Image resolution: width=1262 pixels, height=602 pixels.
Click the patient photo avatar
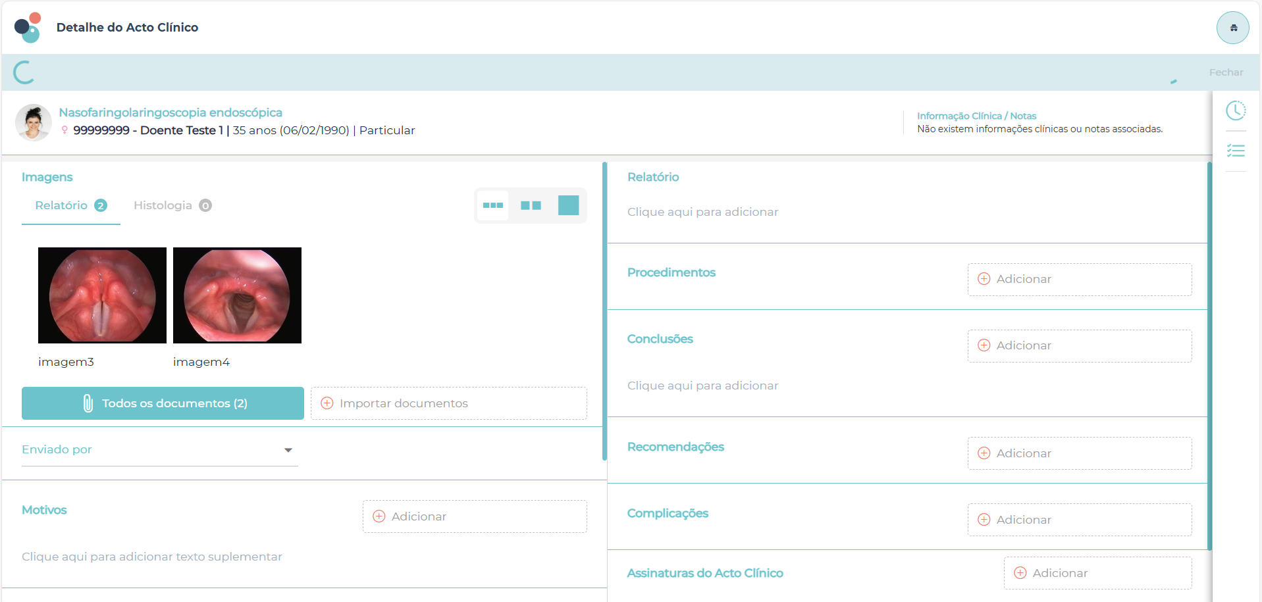[x=34, y=122]
